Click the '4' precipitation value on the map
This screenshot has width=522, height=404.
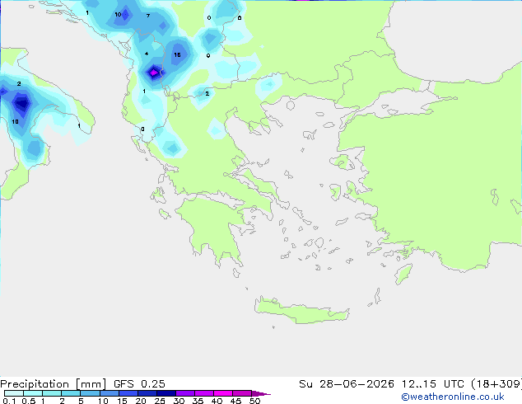pyautogui.click(x=147, y=54)
